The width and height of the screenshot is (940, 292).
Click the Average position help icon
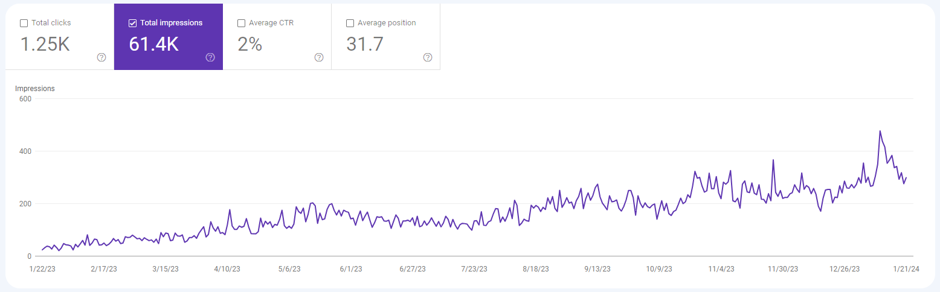pos(428,57)
